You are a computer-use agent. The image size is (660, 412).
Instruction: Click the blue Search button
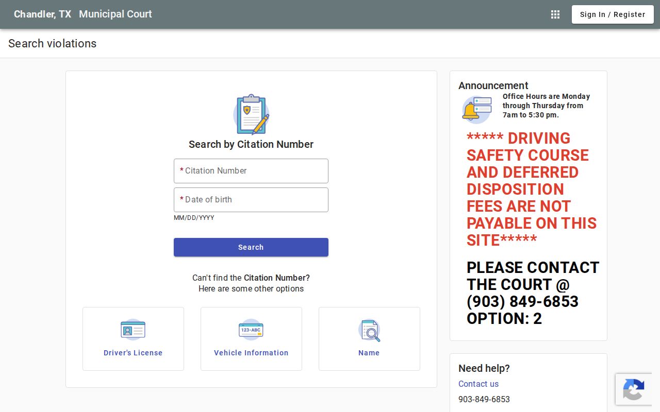[251, 247]
